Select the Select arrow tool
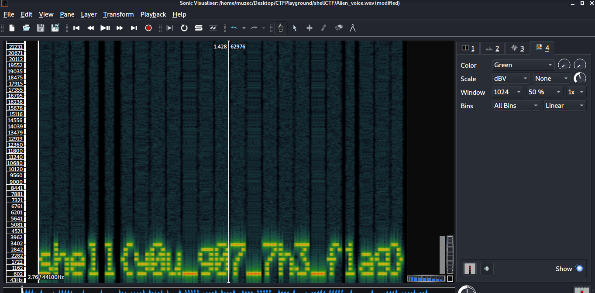Viewport: 595px width, 293px height. [x=295, y=28]
